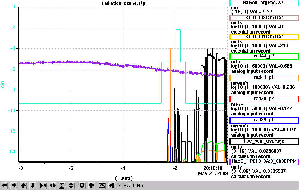Image resolution: width=299 pixels, height=190 pixels.
Task: Click the May 21, 2009 date label
Action: [213, 174]
